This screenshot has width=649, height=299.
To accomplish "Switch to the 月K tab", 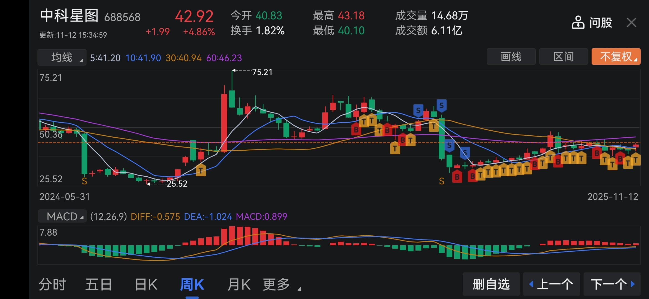I will [x=239, y=285].
